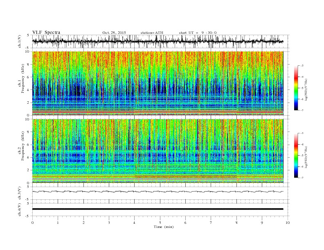The image size is (324, 250).
Task: Click the "9" minute tick label
Action: point(262,223)
